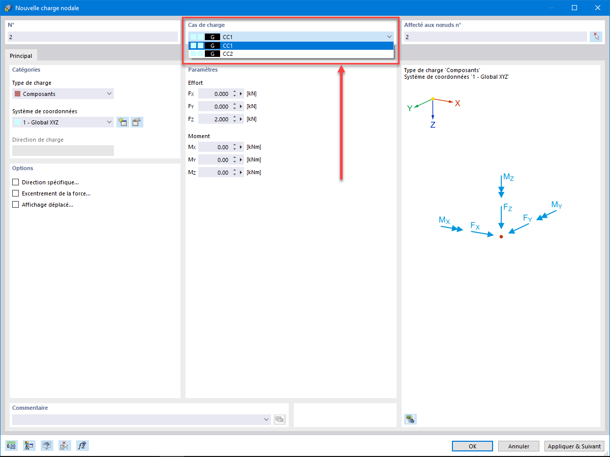
Task: Click the Fy stepper spinner
Action: tap(234, 107)
